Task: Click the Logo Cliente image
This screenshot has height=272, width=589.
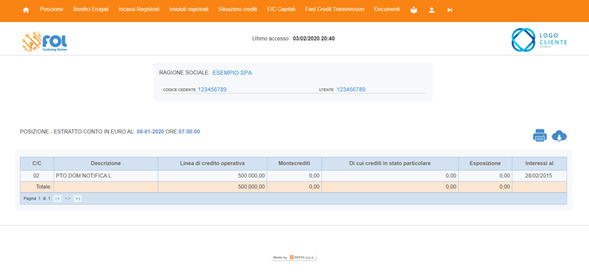Action: pos(539,39)
